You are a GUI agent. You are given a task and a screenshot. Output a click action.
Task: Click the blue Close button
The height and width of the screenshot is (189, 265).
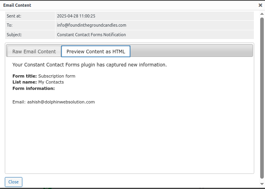[x=14, y=182]
